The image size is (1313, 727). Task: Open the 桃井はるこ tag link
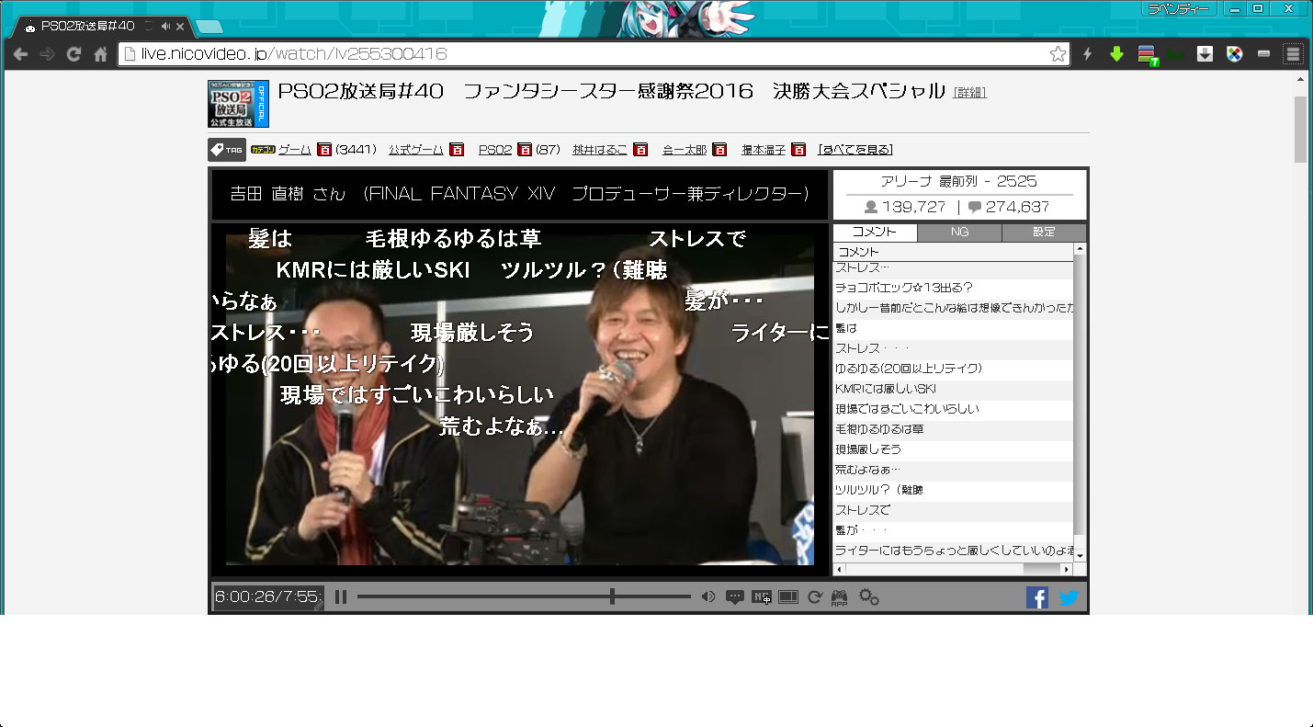600,150
